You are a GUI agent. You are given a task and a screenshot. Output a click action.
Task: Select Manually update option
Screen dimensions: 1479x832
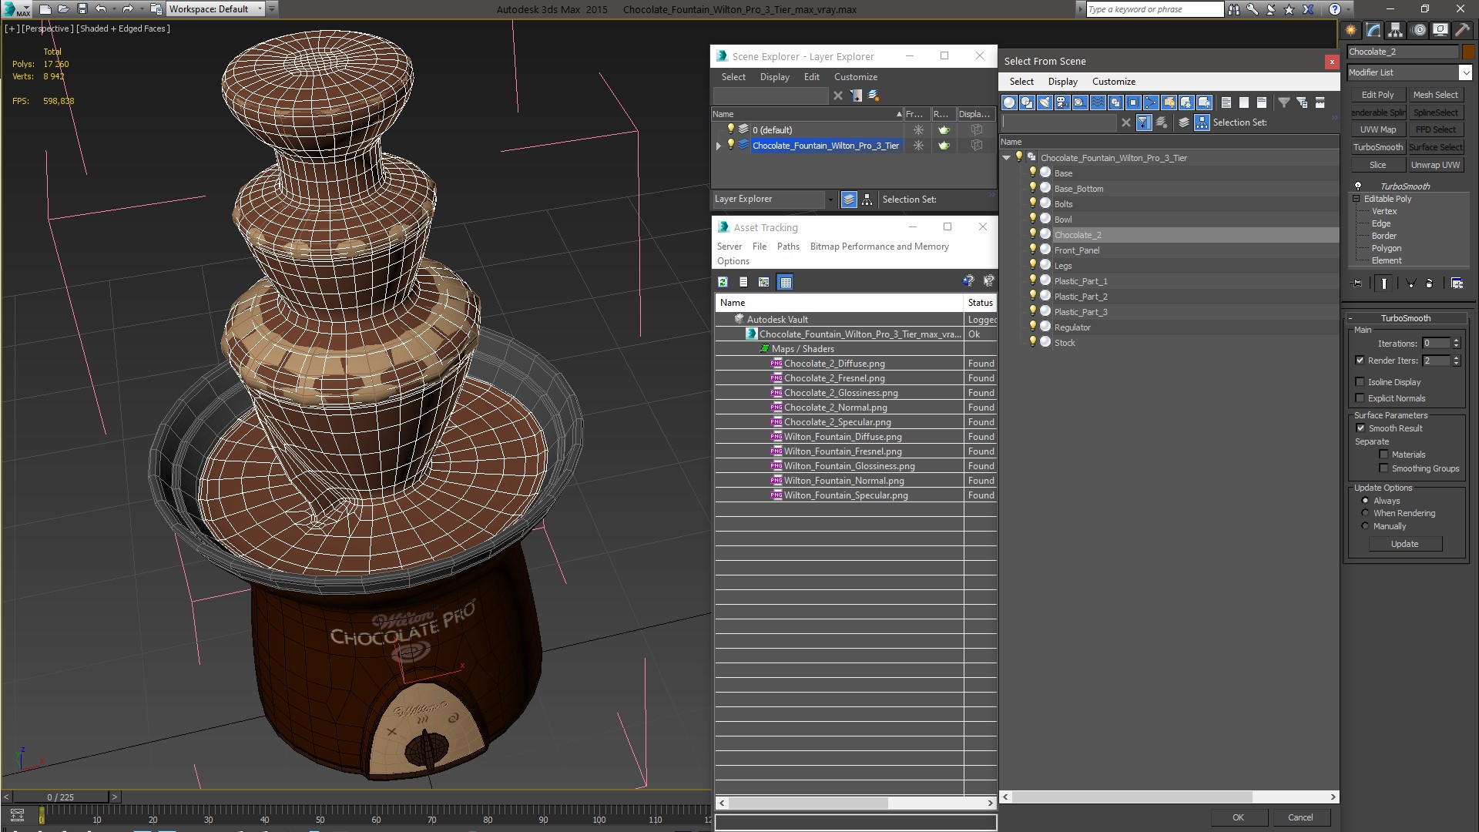pyautogui.click(x=1365, y=526)
